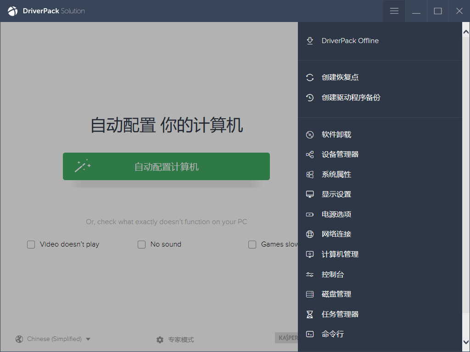Open display settings (显示设置) menu entry
Viewport: 470px width, 352px height.
click(336, 194)
